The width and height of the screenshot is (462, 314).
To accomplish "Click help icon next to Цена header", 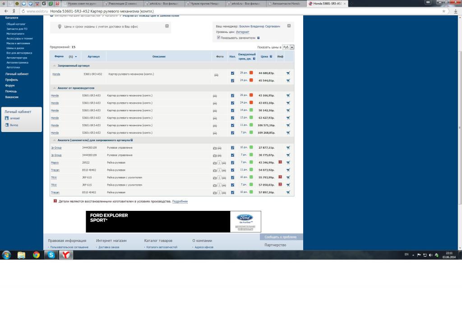I will coord(271,57).
